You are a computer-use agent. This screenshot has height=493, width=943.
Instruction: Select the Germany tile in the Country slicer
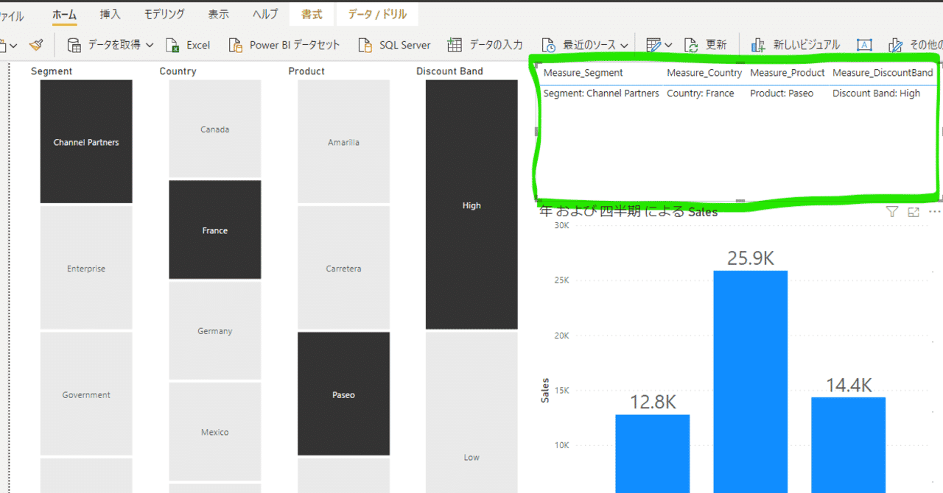click(215, 331)
